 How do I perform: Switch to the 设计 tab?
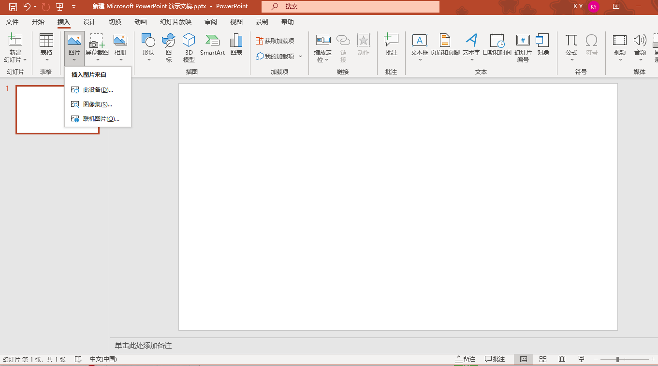click(89, 22)
